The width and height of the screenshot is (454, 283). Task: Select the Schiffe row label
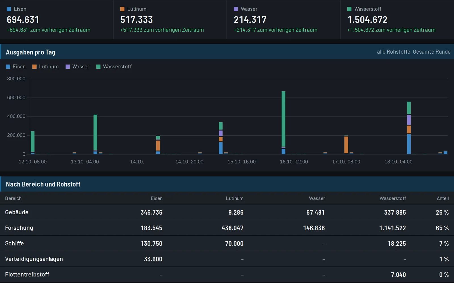[x=14, y=244]
